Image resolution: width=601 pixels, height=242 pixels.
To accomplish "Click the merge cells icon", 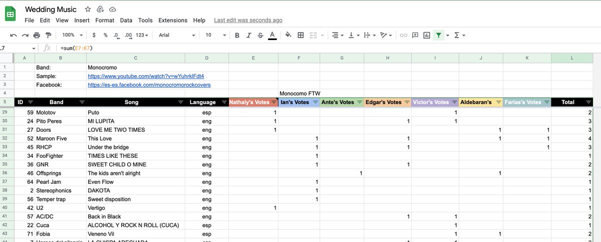I will [313, 35].
